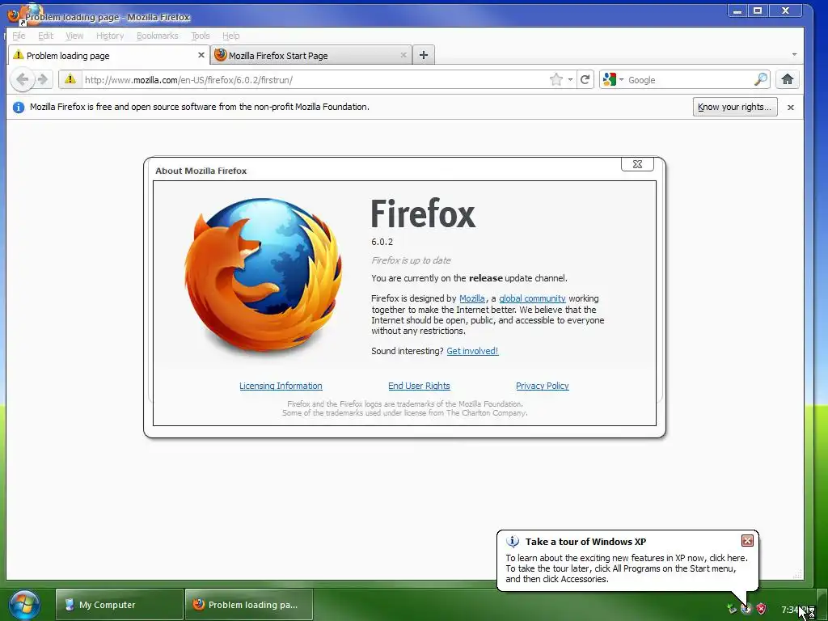Open the Edit menu
The image size is (828, 621).
tap(45, 36)
